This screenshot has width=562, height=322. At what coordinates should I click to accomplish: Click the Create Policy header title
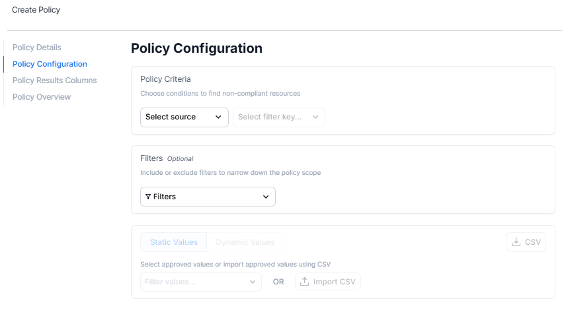(x=36, y=10)
